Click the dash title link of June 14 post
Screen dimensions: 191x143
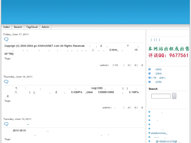[28, 124]
